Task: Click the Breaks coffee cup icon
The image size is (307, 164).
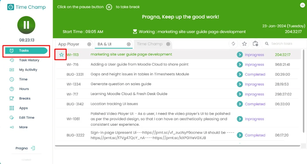Action: 12,98
